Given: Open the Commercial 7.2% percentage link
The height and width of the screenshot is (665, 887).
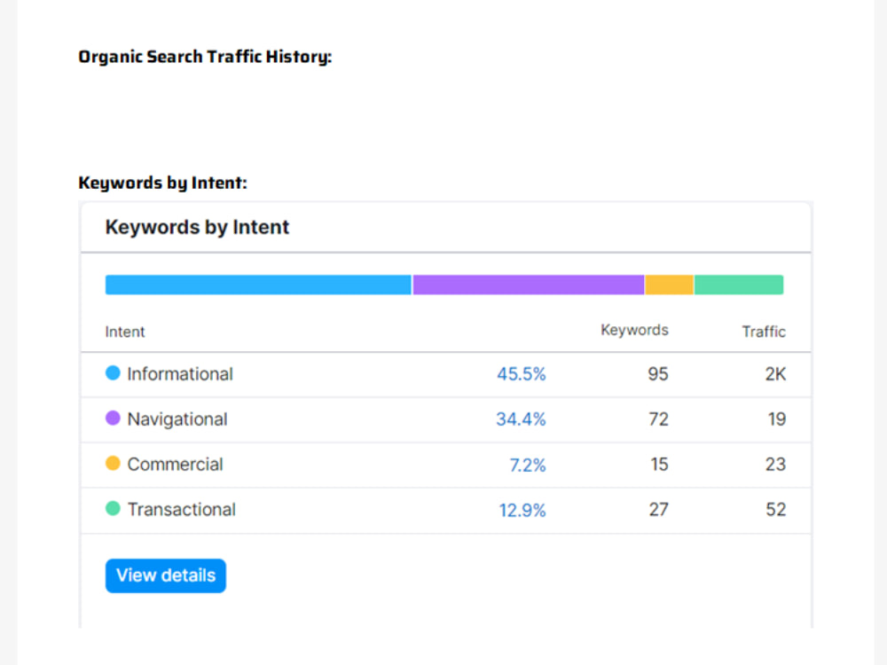Looking at the screenshot, I should (x=528, y=465).
